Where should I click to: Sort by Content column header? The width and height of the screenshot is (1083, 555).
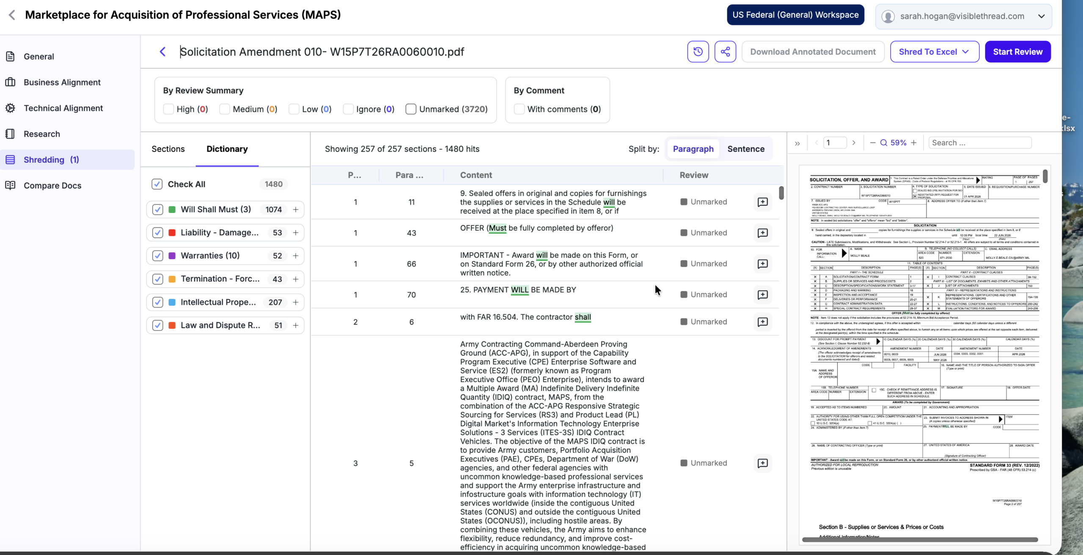tap(476, 175)
